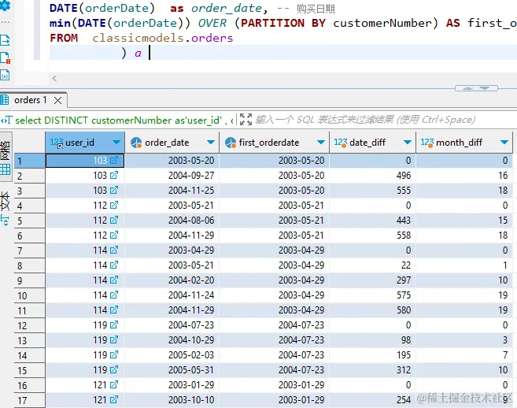This screenshot has width=517, height=408.
Task: Click date_diff cell 496
Action: [372, 176]
